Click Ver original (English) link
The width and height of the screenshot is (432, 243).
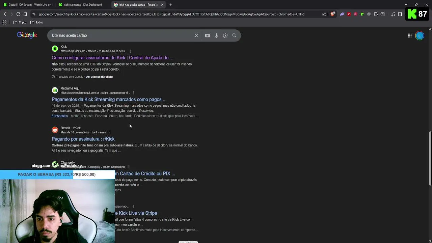(99, 77)
